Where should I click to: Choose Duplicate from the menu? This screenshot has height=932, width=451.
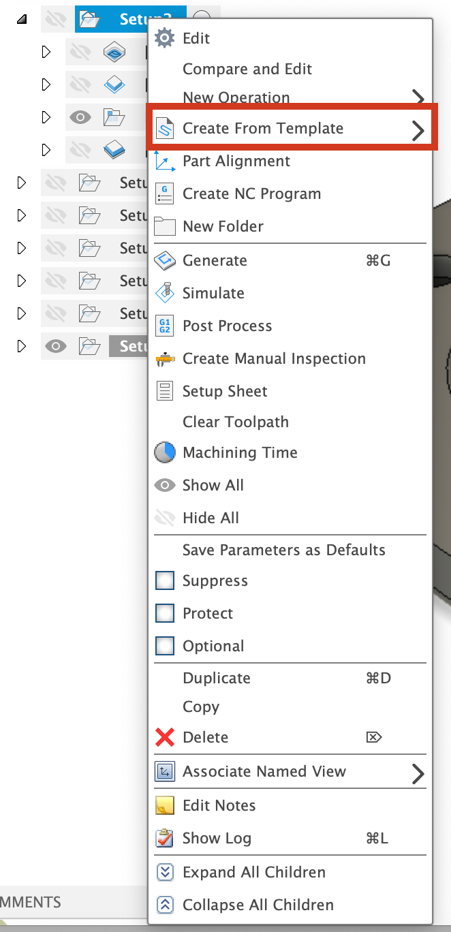(x=216, y=678)
